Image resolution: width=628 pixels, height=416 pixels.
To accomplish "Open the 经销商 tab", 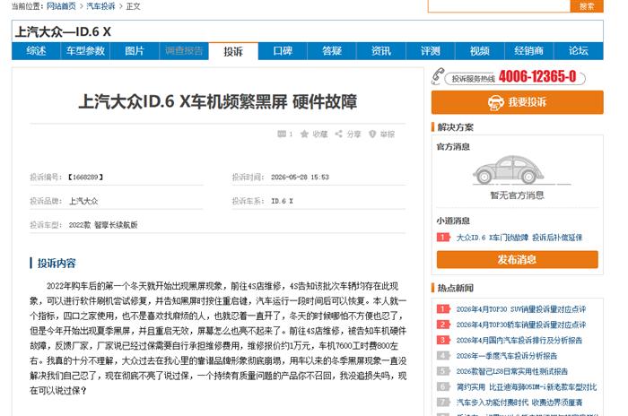I will pos(528,51).
